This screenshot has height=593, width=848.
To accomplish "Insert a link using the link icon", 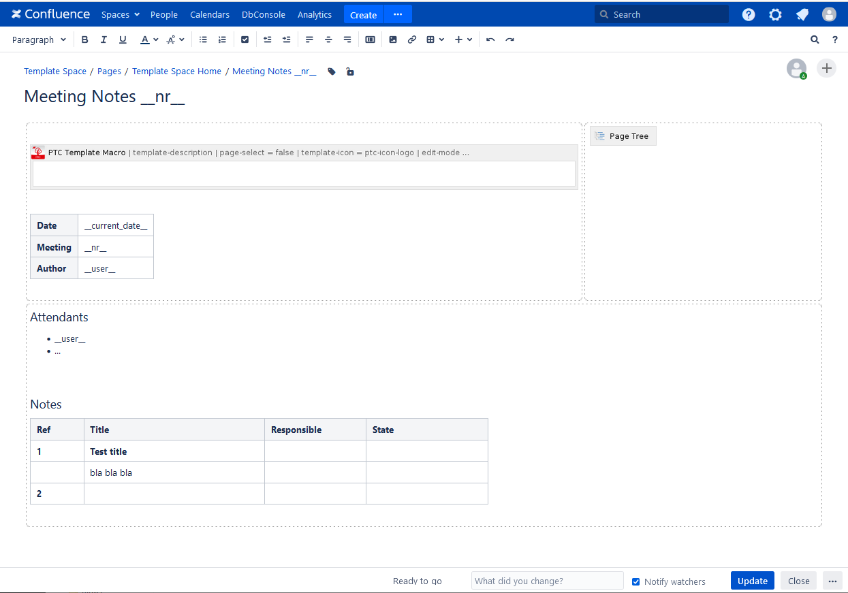I will pyautogui.click(x=412, y=39).
